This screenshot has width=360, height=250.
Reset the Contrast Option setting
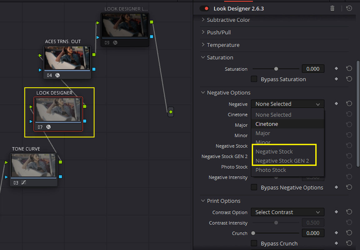click(349, 212)
